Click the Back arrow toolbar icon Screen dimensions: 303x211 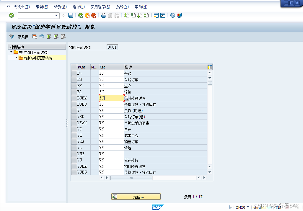[80, 15]
